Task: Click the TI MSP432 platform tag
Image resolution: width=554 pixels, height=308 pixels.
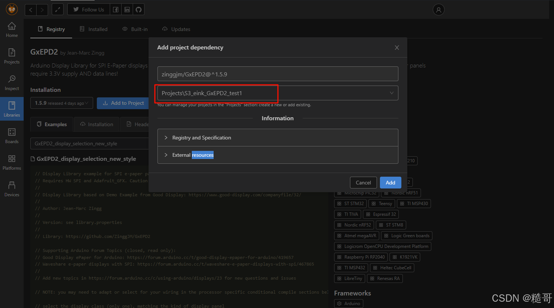Action: 351,268
